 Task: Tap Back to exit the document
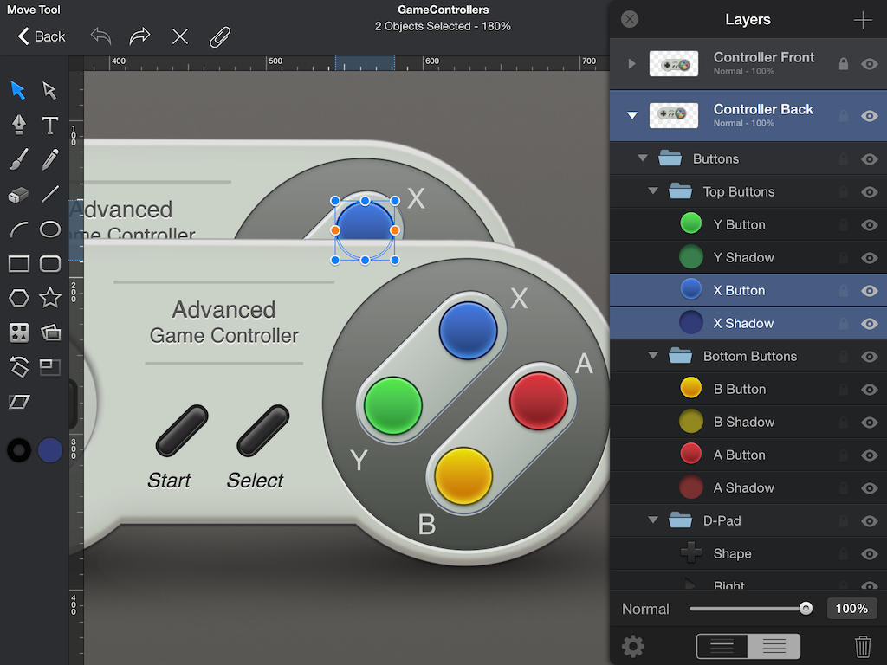click(x=42, y=36)
